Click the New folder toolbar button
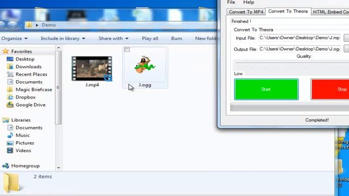The height and width of the screenshot is (196, 349). click(206, 39)
